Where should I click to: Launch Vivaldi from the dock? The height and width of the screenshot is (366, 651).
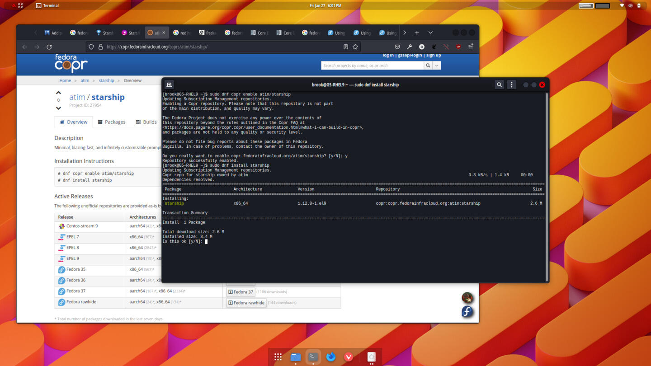click(x=349, y=357)
